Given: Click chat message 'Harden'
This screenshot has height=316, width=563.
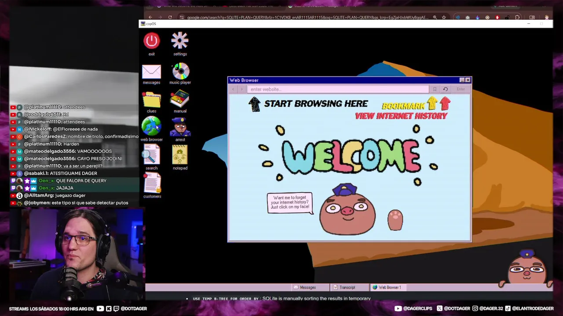Looking at the screenshot, I should [71, 144].
